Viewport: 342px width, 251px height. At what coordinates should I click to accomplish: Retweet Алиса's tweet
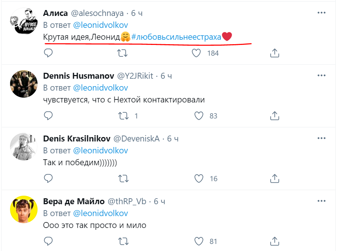pyautogui.click(x=123, y=53)
